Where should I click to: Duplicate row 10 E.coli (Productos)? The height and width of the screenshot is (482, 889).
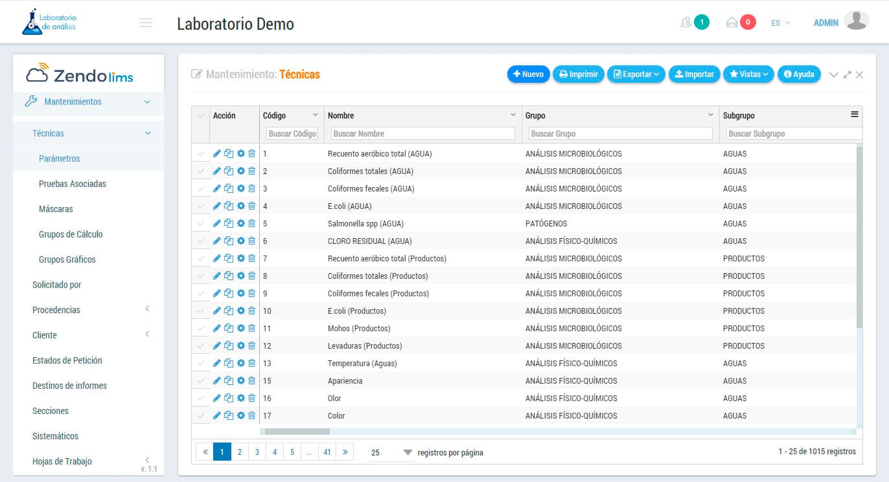(229, 311)
